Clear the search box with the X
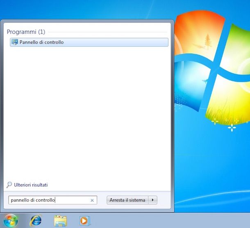 pos(92,200)
